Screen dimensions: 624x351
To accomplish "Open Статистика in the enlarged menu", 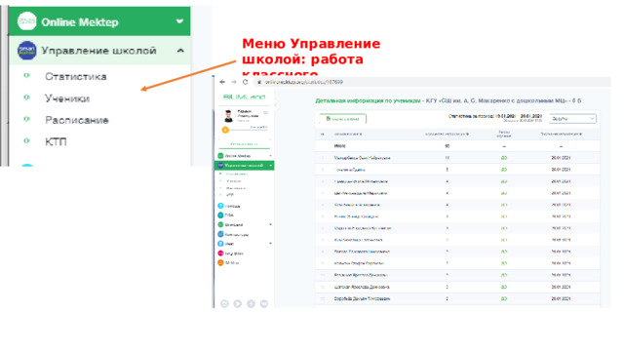I will (x=76, y=76).
